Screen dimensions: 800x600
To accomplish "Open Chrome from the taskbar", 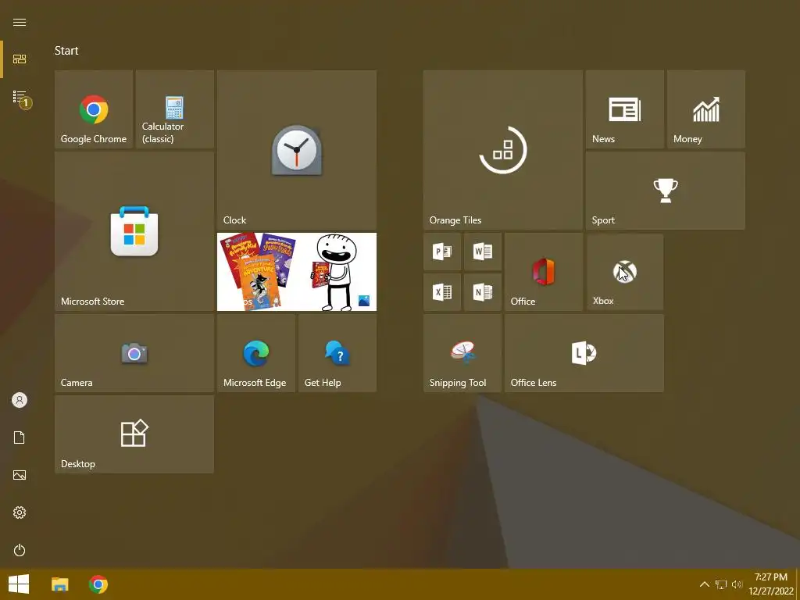I will pos(98,584).
